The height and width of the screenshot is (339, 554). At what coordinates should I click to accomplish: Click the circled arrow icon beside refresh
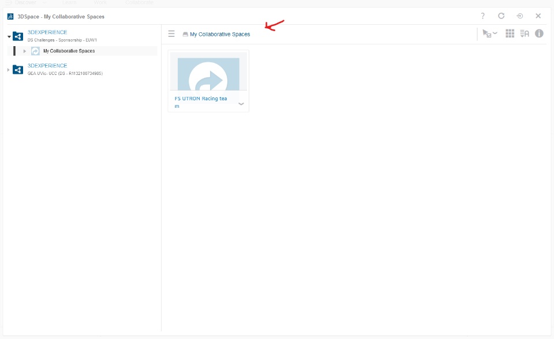[x=520, y=16]
